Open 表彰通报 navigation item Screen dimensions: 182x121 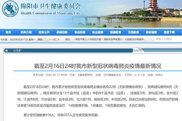pyautogui.click(x=151, y=32)
